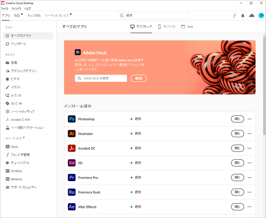The image size is (266, 218).
Task: Click the Premiere Pro app icon
Action: (x=72, y=177)
